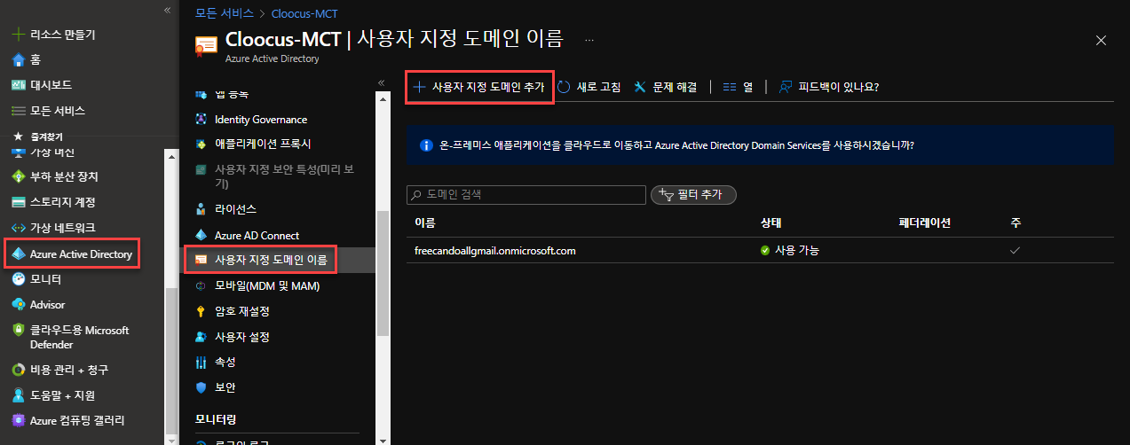The width and height of the screenshot is (1130, 445).
Task: Click the 비용 관리 + 청구 icon
Action: click(18, 370)
